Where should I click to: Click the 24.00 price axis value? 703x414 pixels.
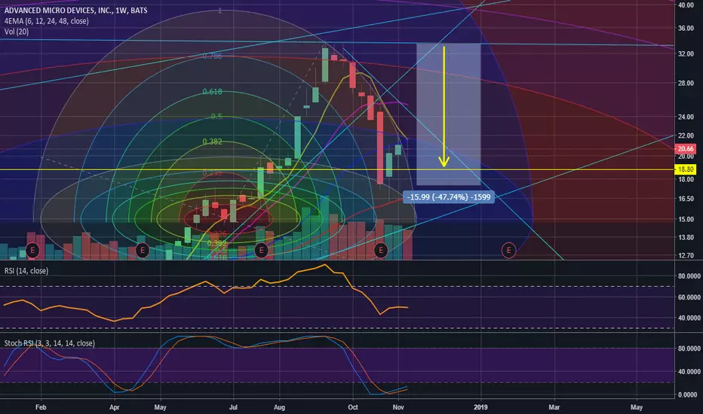(x=686, y=117)
